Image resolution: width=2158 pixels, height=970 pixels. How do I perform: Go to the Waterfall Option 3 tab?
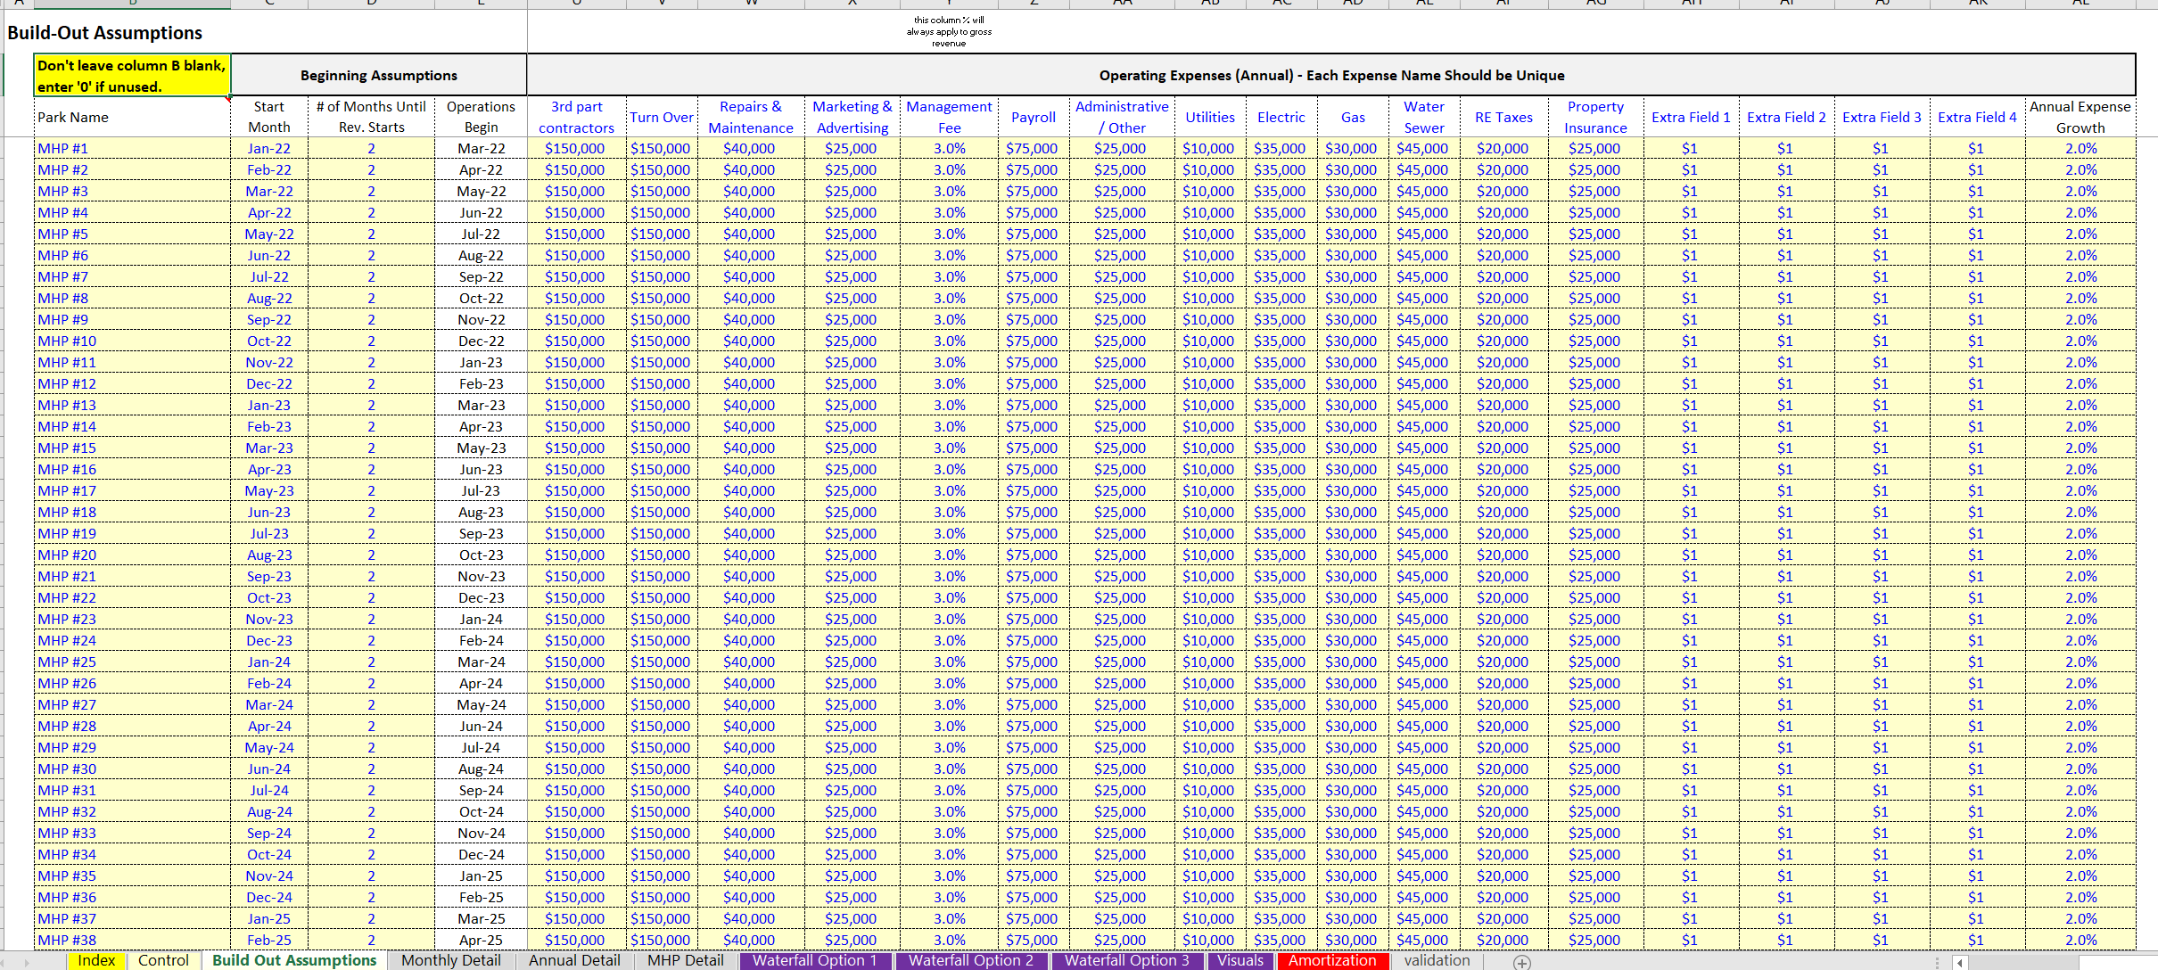(1127, 960)
